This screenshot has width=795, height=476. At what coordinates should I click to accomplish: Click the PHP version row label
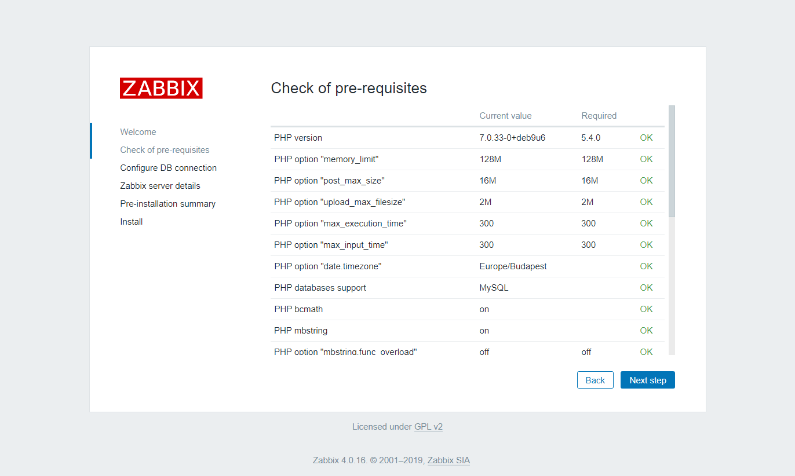[x=298, y=138]
